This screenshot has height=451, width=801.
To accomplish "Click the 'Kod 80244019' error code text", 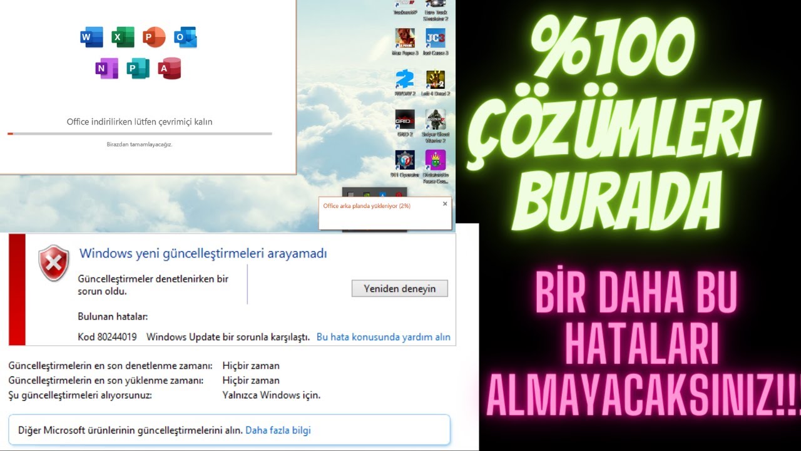I will tap(107, 337).
